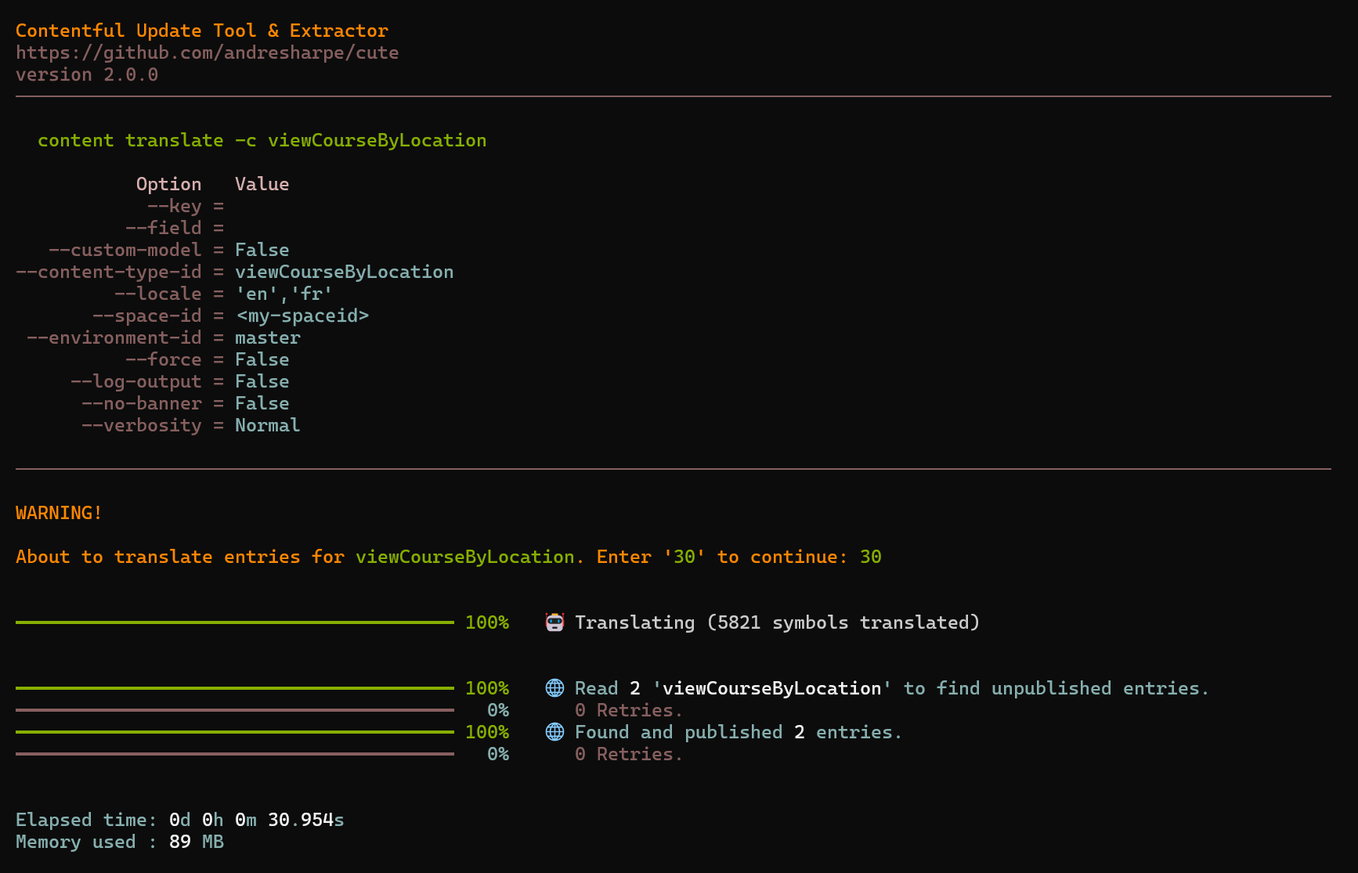Click the '--field' option
The image size is (1358, 873).
click(x=163, y=228)
